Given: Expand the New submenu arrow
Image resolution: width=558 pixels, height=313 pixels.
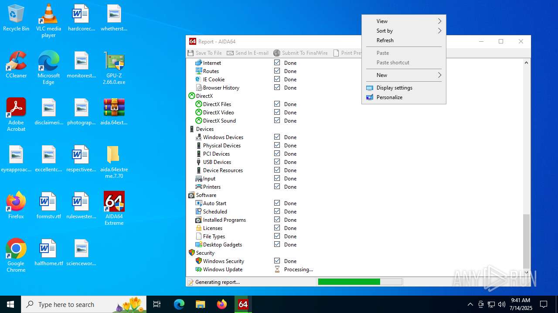Looking at the screenshot, I should [439, 75].
